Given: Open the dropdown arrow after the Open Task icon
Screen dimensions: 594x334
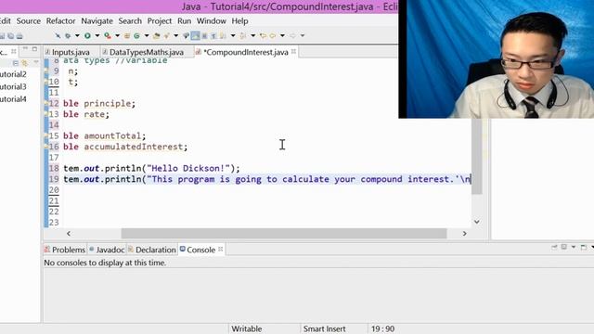Looking at the screenshot, I should [x=176, y=35].
